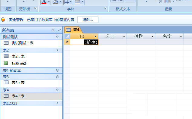Click the table icon on the 表4 tab

click(68, 30)
